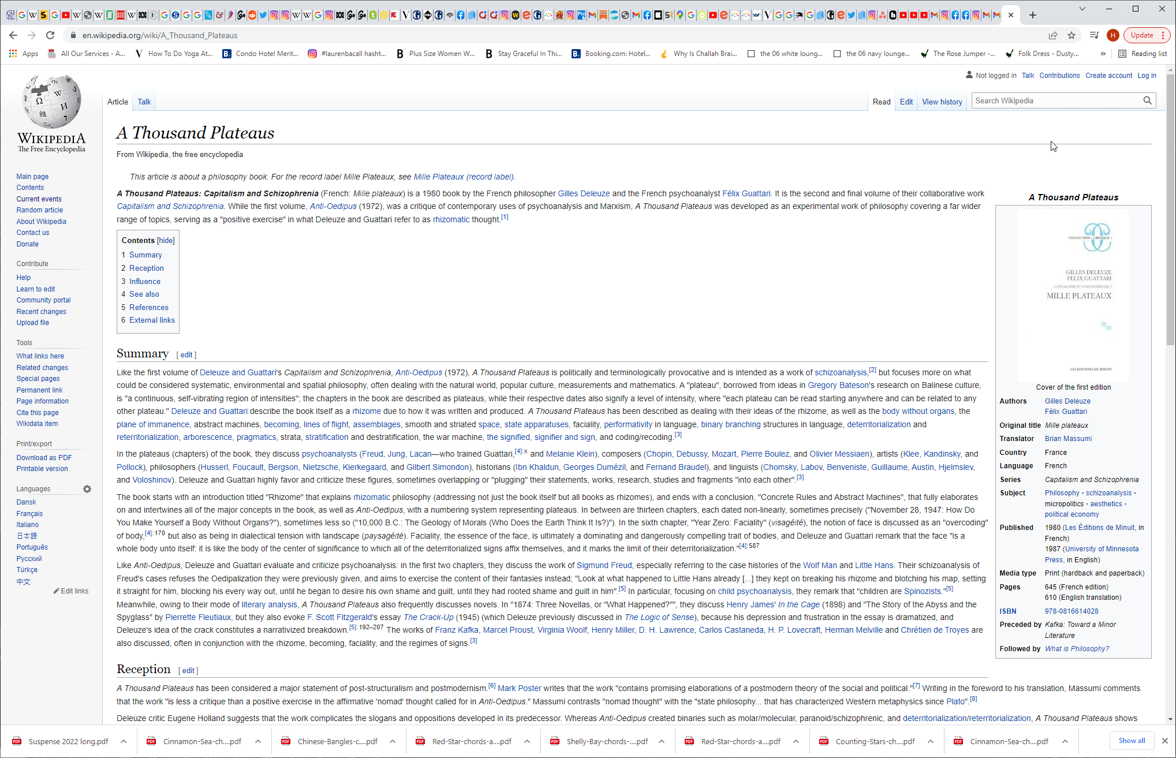The image size is (1176, 758).
Task: Click the profile avatar H icon
Action: 1112,35
